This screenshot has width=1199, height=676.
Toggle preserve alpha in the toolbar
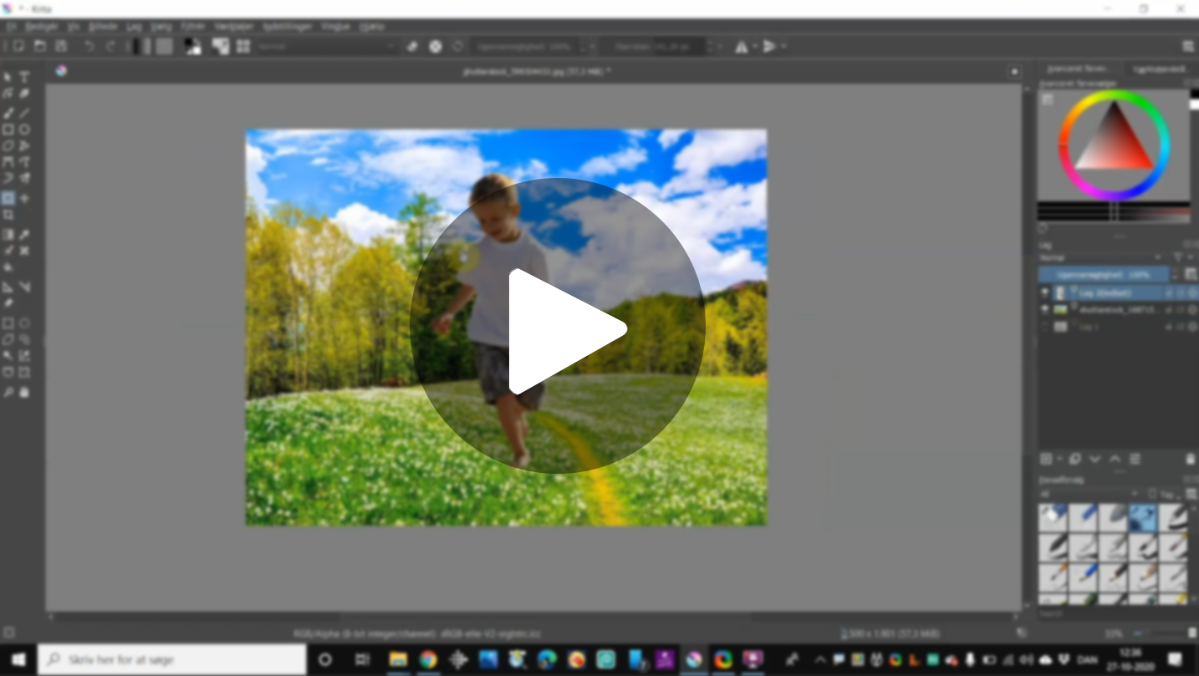(x=436, y=46)
